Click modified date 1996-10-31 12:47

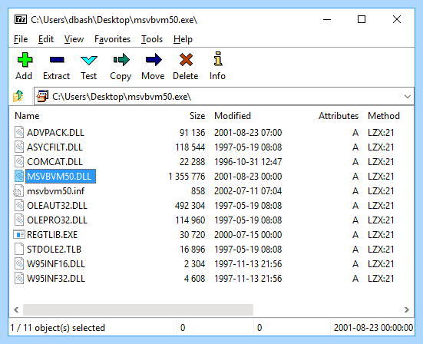(x=248, y=161)
